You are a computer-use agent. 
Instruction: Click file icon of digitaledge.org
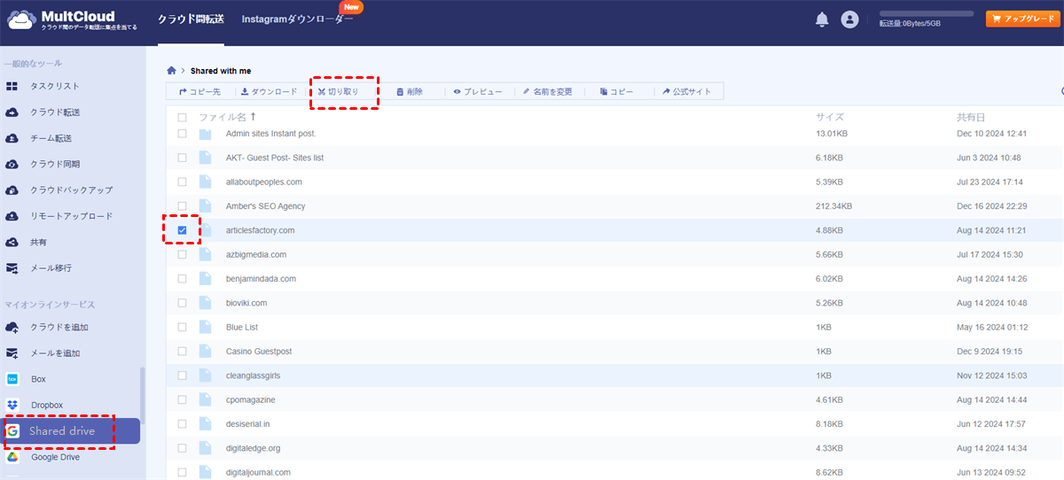(205, 448)
